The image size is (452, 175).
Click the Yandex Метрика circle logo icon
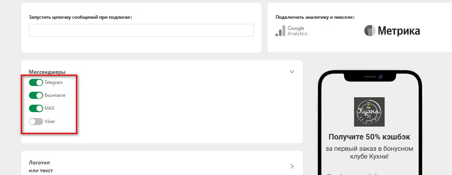pyautogui.click(x=370, y=31)
